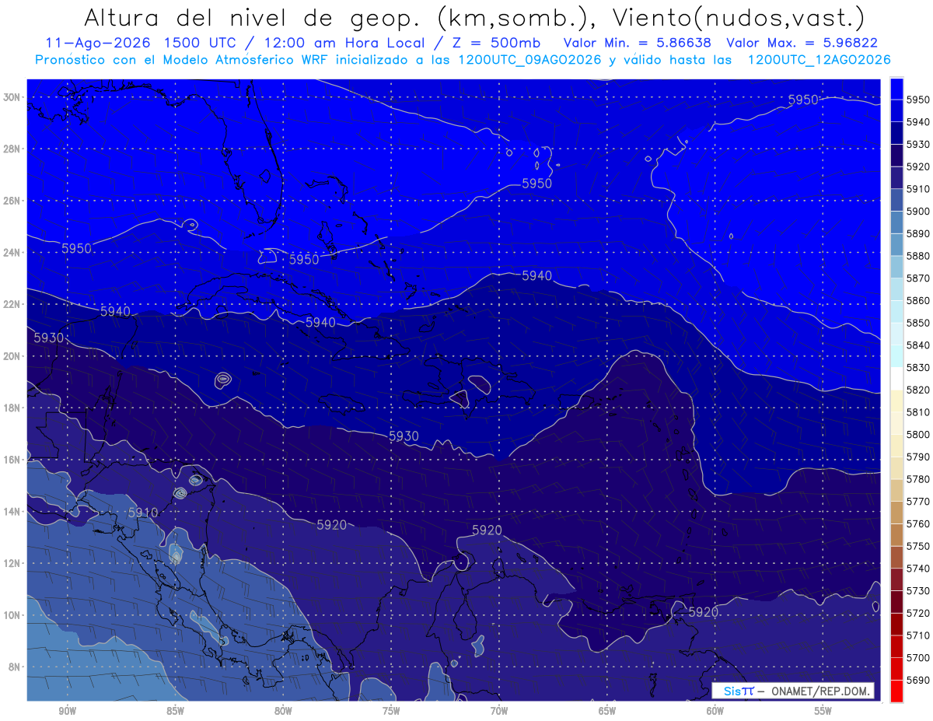
Task: Click the colorbar value 5710
Action: click(x=918, y=635)
